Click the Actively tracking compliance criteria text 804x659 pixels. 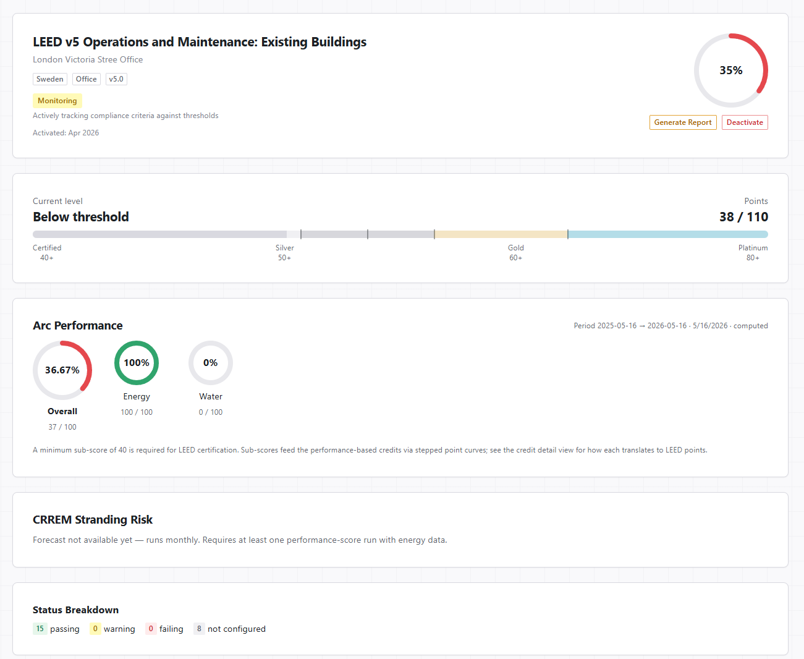(125, 116)
